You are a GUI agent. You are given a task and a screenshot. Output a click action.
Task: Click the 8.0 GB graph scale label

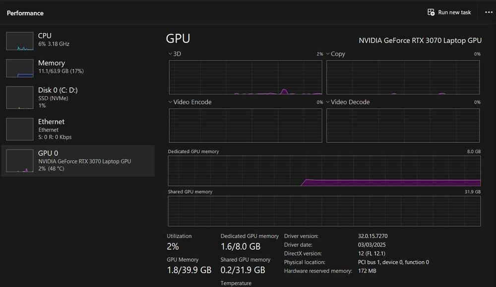tap(474, 151)
